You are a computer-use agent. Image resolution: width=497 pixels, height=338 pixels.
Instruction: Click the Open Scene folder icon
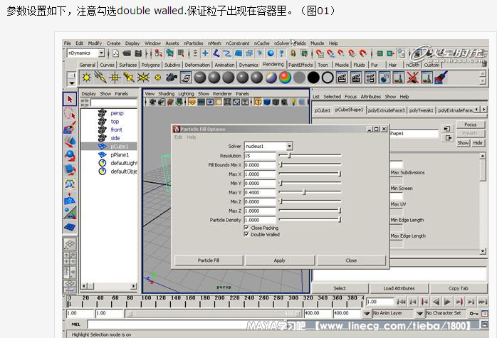pos(127,53)
